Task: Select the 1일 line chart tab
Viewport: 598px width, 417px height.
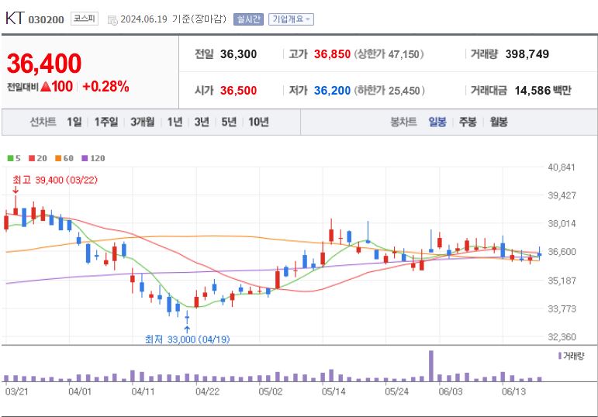Action: (74, 122)
